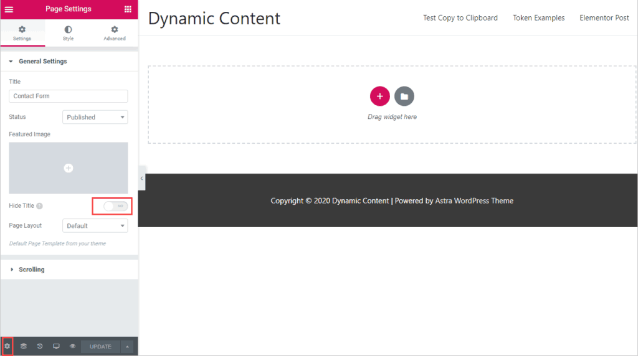Screen dimensions: 638x356
Task: Switch to Responsive mode icon
Action: (56, 346)
